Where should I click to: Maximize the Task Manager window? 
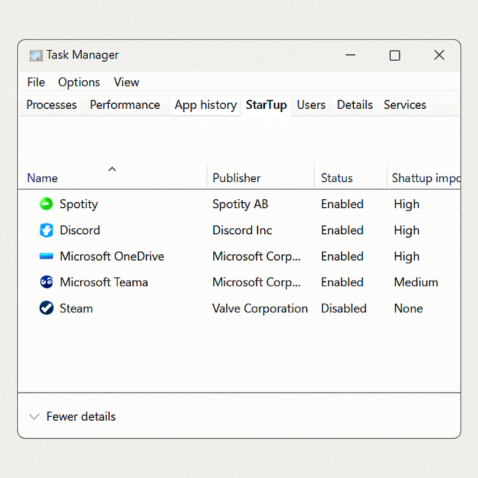coord(394,56)
